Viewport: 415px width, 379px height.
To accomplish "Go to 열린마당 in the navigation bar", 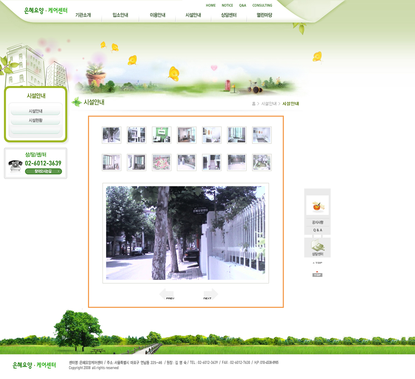I will pos(264,15).
